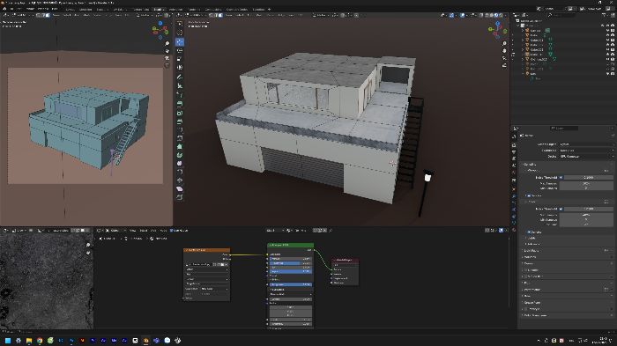The width and height of the screenshot is (617, 346).
Task: Click zoom magnifier icon in left viewport
Action: click(x=167, y=43)
